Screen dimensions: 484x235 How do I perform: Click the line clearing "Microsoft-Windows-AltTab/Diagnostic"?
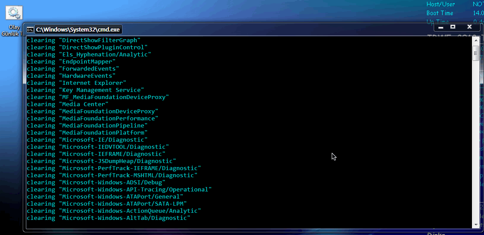[x=109, y=218]
